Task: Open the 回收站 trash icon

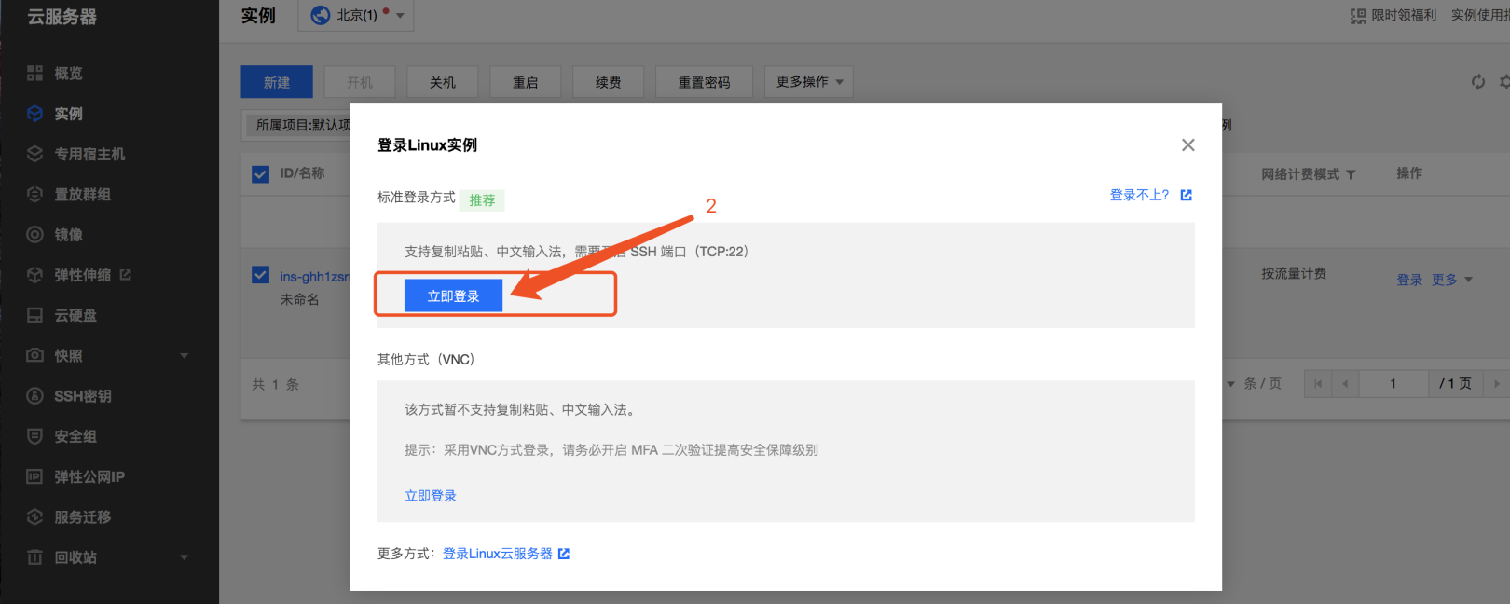Action: (x=34, y=557)
